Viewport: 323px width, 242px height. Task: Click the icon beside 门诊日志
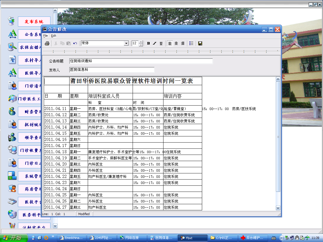[x=12, y=163]
